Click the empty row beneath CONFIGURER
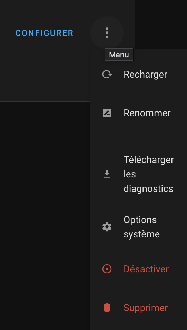The width and height of the screenshot is (187, 330). 45,85
